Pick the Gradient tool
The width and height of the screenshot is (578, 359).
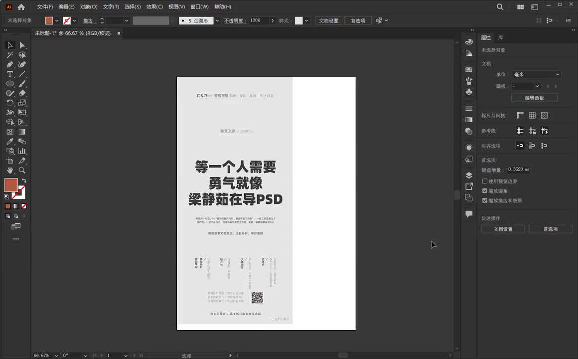pyautogui.click(x=22, y=132)
